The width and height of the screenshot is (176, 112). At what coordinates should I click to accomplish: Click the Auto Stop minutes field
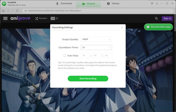[96, 55]
